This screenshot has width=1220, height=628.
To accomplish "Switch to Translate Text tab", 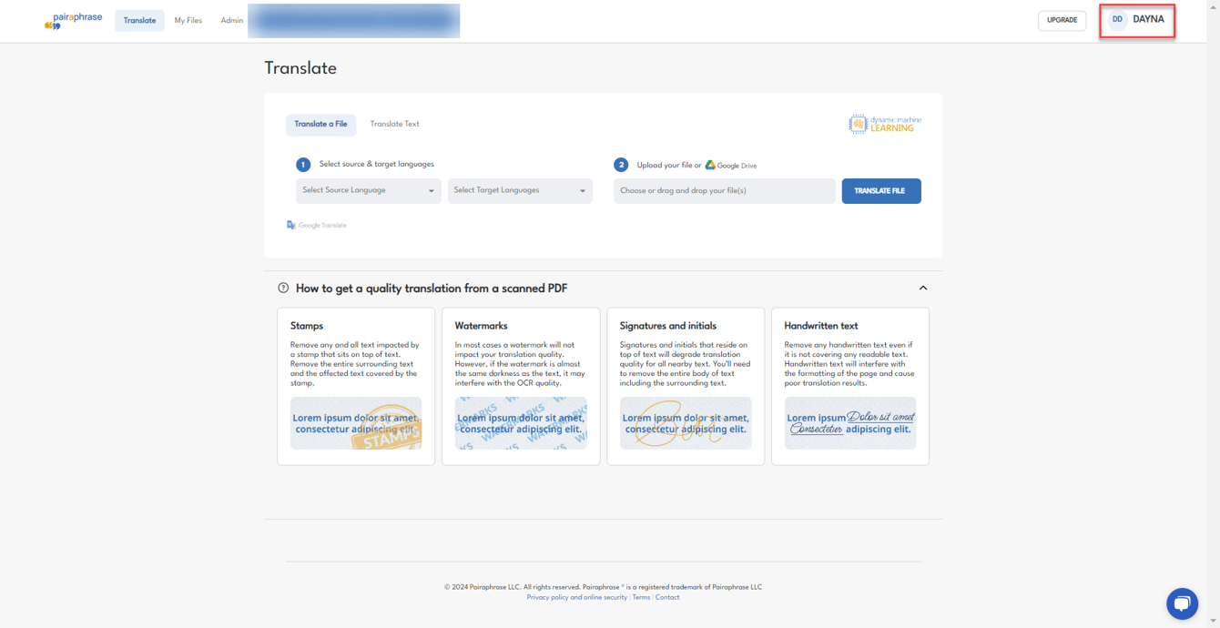I will pos(394,124).
